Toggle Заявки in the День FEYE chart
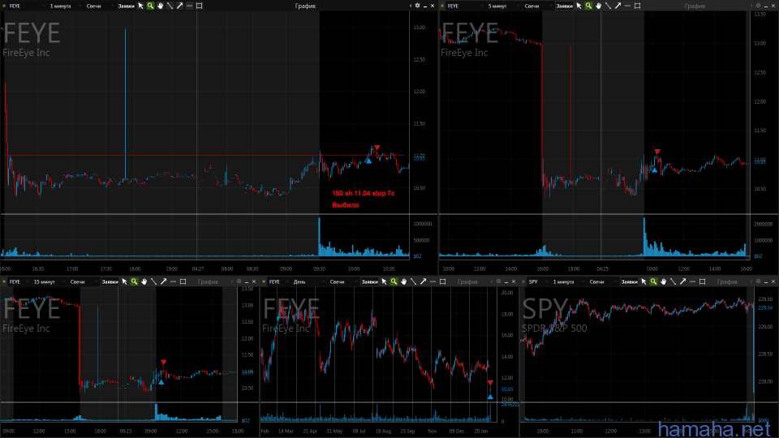 (370, 281)
